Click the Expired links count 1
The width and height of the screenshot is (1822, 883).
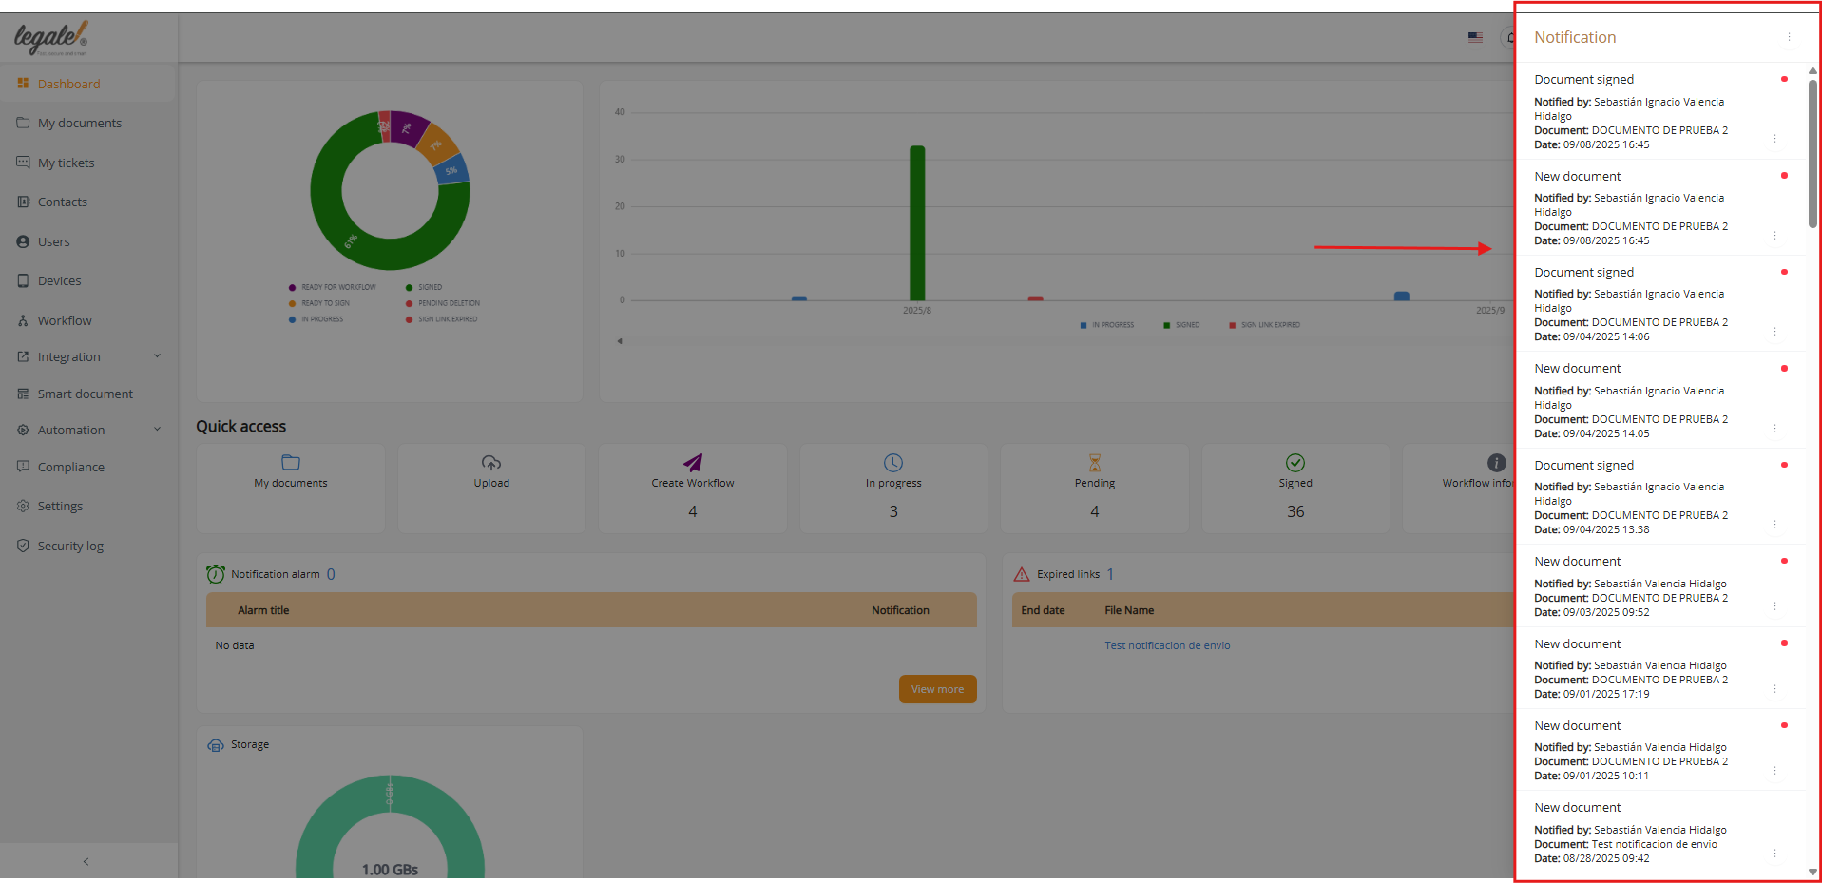pyautogui.click(x=1110, y=574)
